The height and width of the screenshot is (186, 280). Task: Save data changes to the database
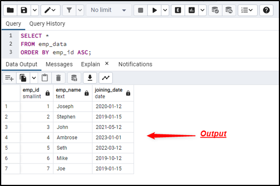coord(73,78)
